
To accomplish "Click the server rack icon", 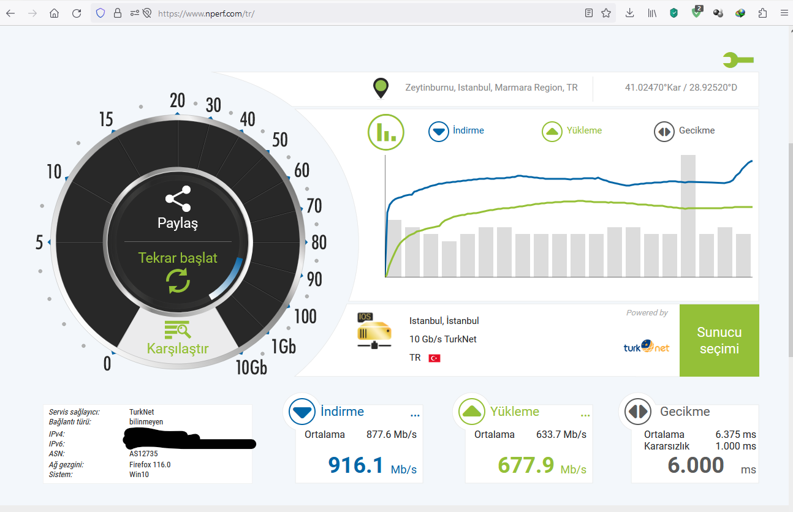I will (x=374, y=331).
